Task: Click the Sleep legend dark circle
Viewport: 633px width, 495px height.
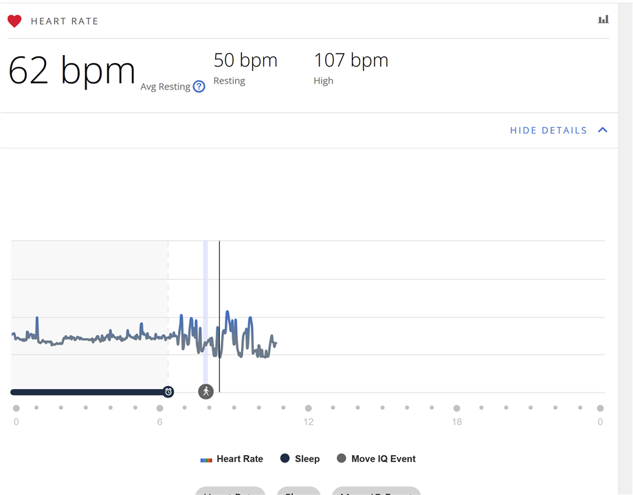Action: click(285, 459)
